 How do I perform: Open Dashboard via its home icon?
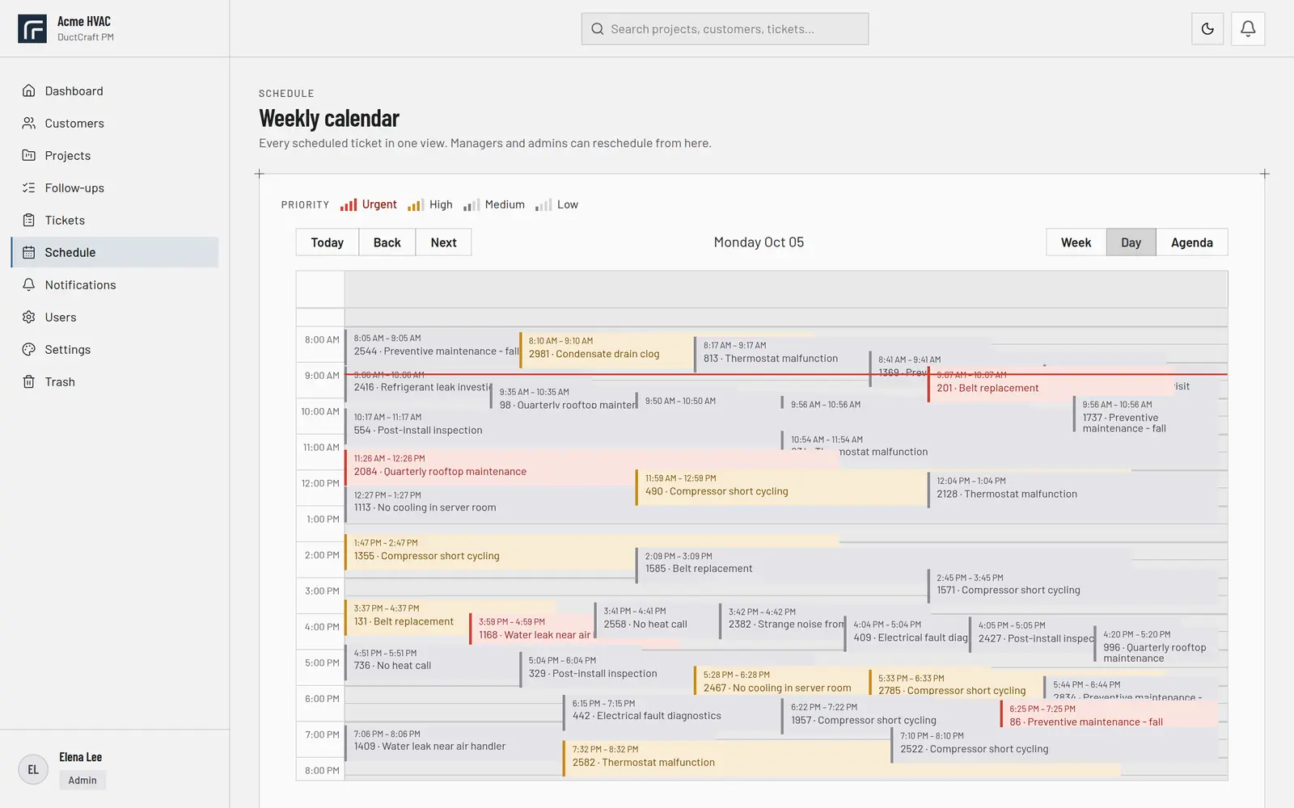pyautogui.click(x=29, y=90)
